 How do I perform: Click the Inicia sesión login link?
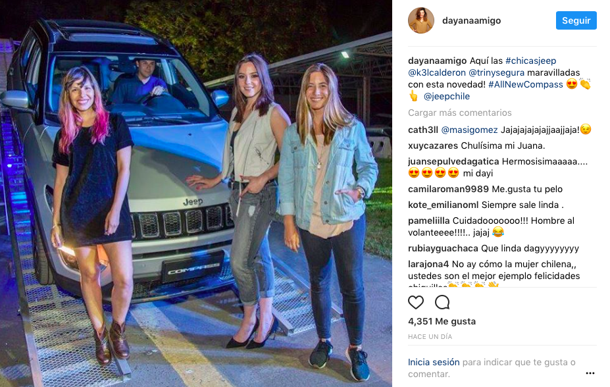434,362
